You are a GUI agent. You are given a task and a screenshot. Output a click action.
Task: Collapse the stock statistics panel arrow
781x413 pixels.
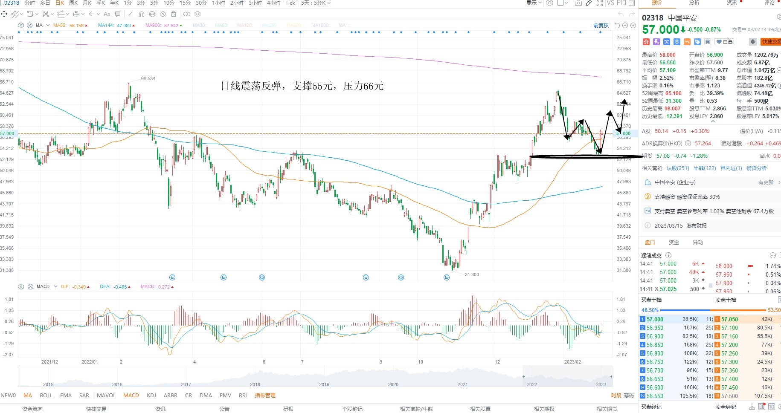(712, 122)
